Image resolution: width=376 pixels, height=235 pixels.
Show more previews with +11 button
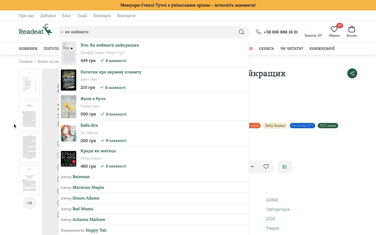(30, 203)
